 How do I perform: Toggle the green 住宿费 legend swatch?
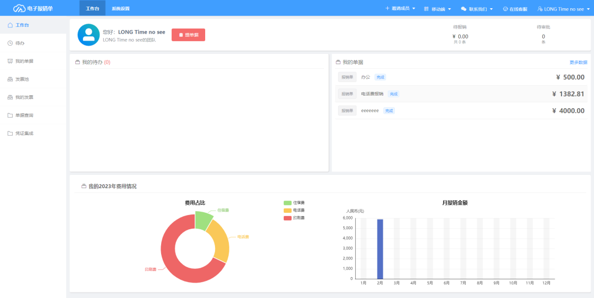288,203
